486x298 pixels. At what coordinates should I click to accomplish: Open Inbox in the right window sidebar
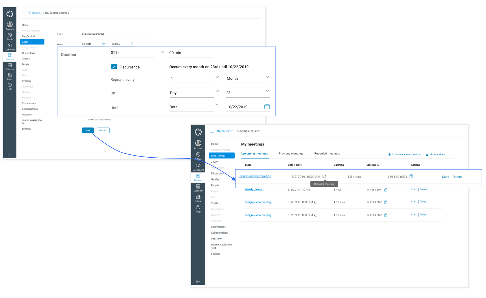(x=198, y=198)
